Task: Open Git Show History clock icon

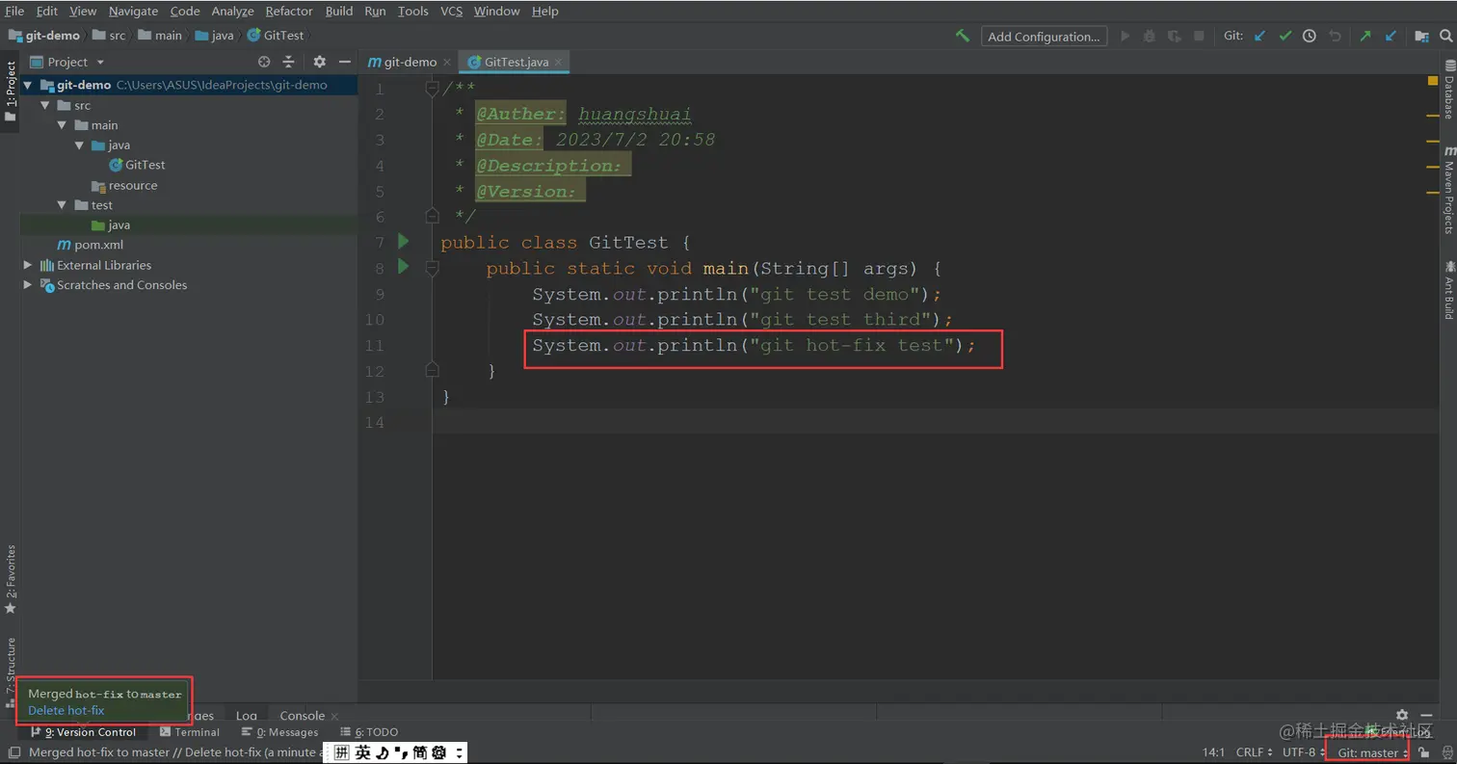Action: [x=1309, y=36]
